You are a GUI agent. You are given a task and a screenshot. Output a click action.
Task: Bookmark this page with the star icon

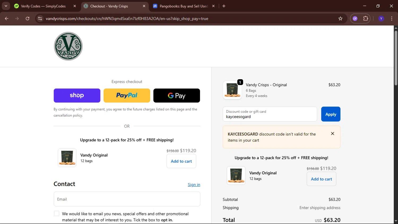pyautogui.click(x=340, y=19)
